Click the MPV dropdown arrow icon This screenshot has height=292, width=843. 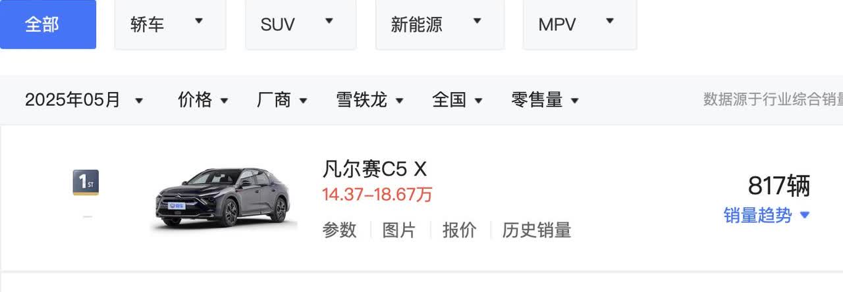[610, 21]
